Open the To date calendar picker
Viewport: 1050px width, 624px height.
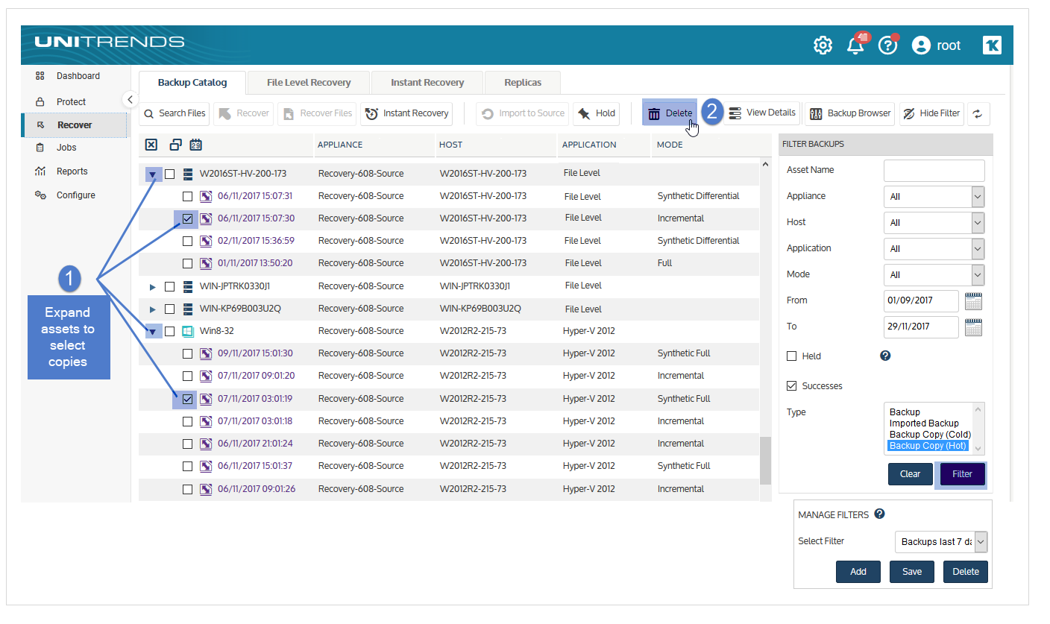click(973, 327)
